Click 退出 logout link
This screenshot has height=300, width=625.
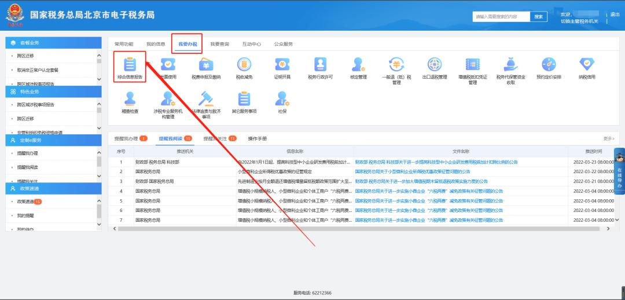615,14
